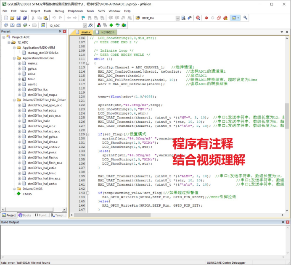The width and height of the screenshot is (291, 265).
Task: Start the debug session icon
Action: [198, 18]
